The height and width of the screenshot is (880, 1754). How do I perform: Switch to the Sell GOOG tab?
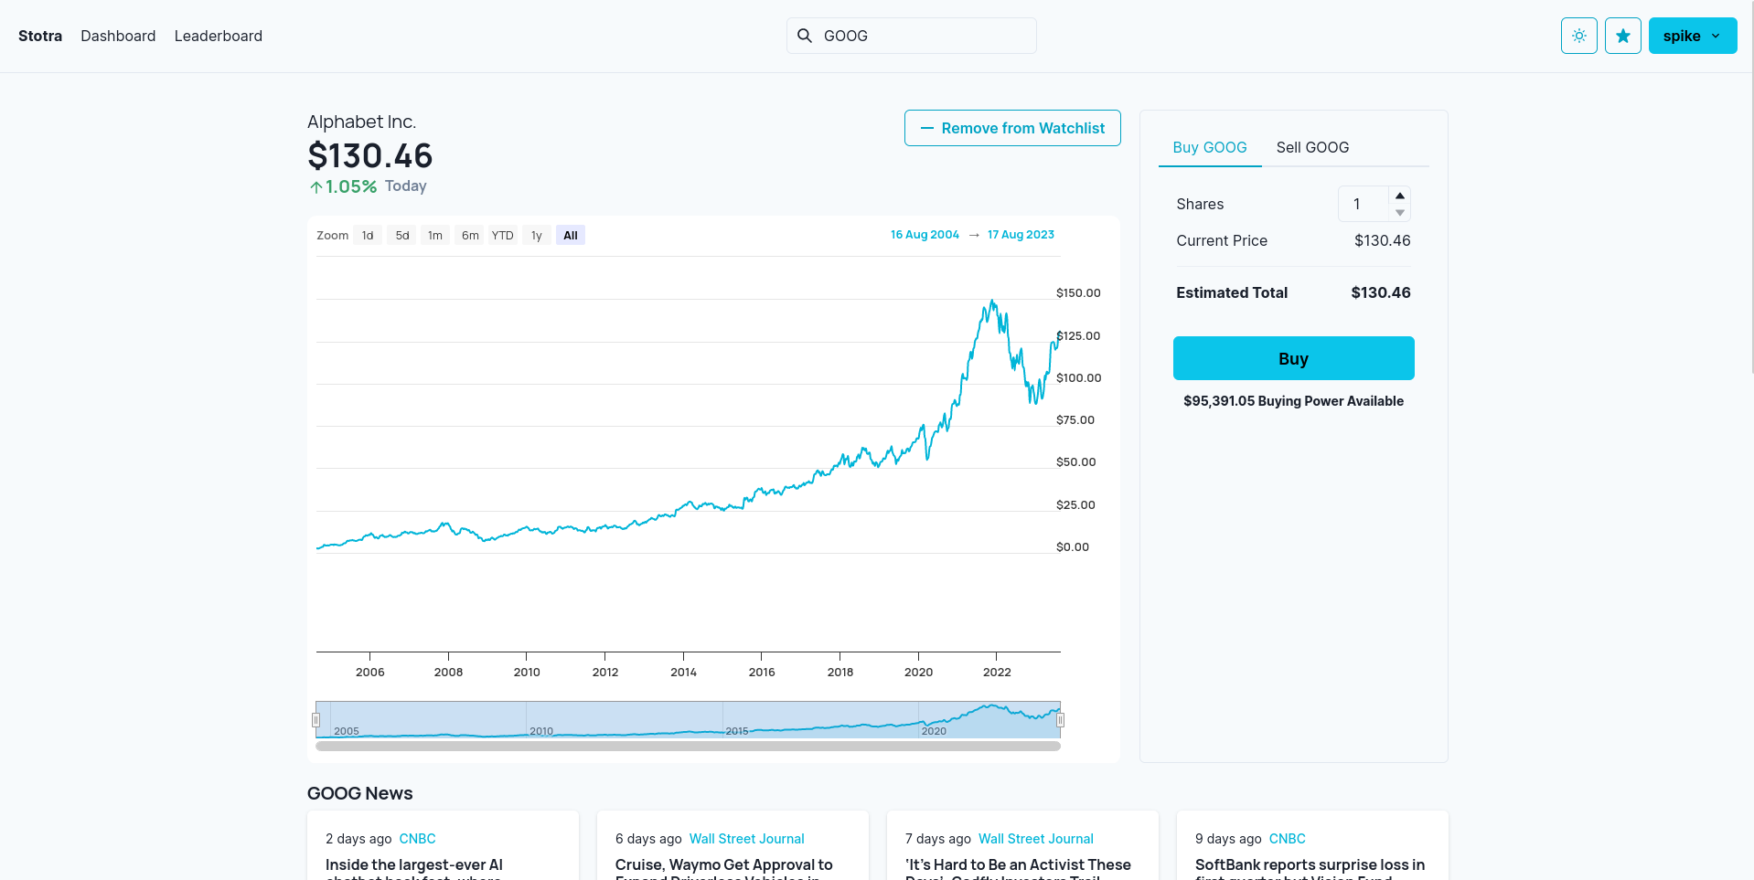coord(1312,147)
